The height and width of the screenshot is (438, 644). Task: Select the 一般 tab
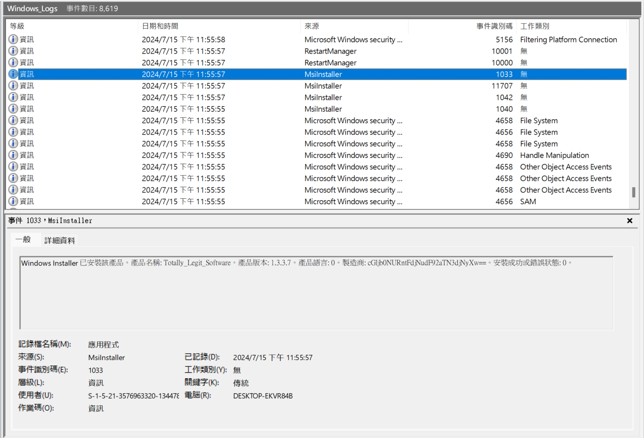click(x=23, y=239)
